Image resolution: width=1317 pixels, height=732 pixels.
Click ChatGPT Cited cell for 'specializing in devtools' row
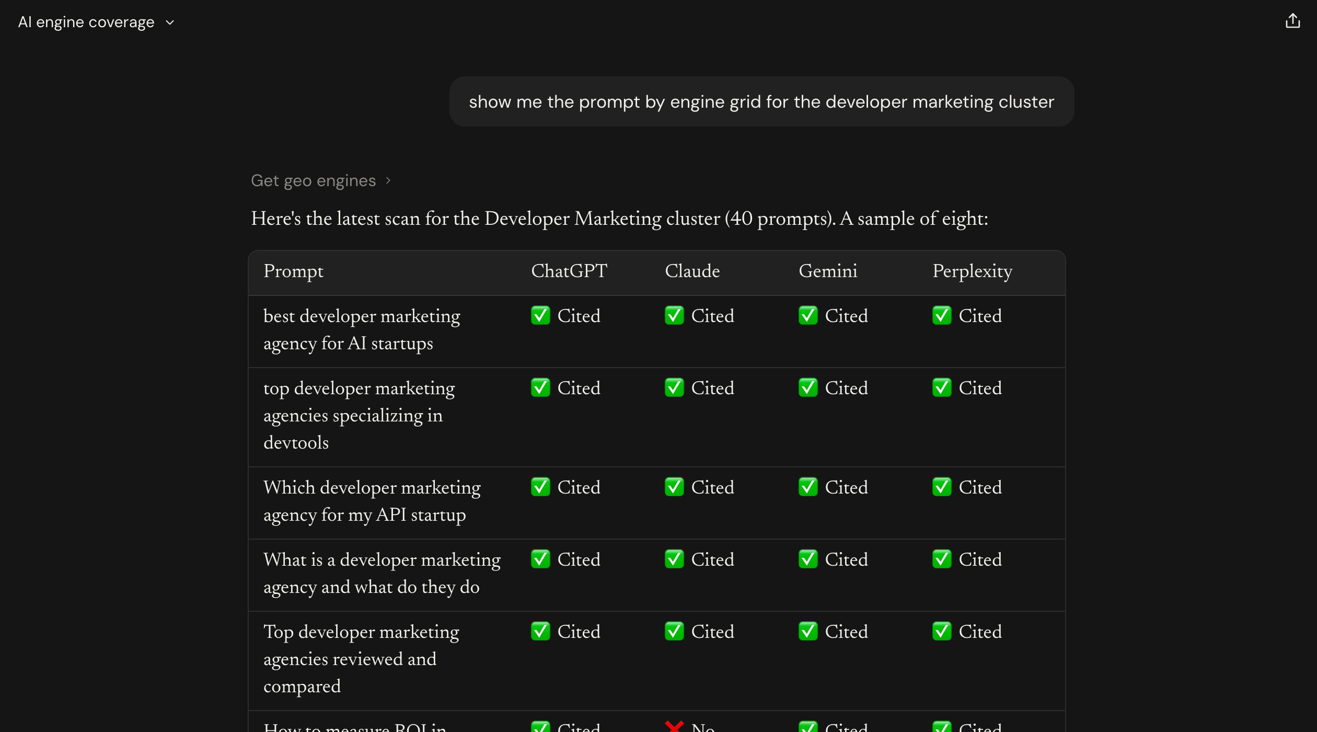tap(565, 388)
